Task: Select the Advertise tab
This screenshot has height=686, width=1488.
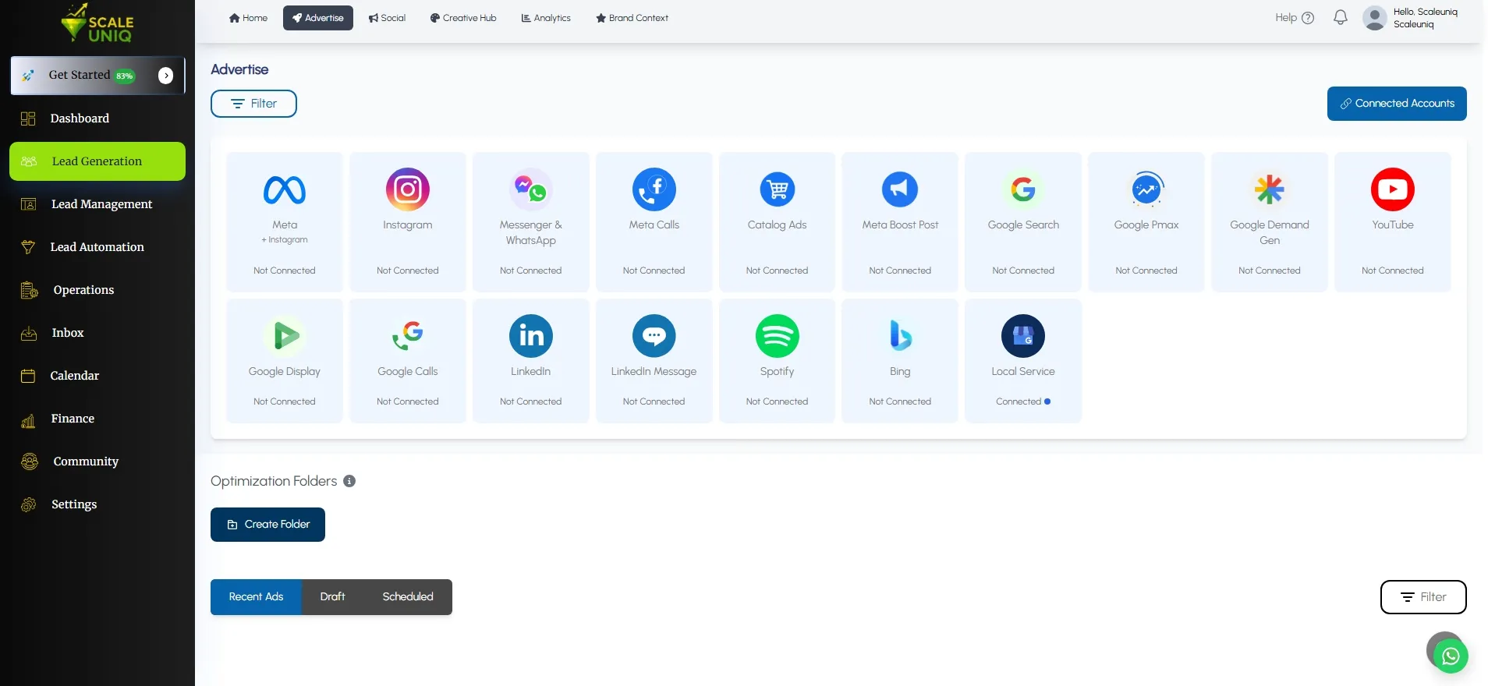Action: point(318,18)
